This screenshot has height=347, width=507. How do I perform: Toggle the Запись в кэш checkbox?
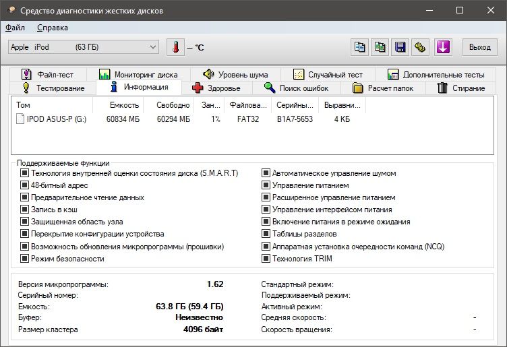point(24,210)
